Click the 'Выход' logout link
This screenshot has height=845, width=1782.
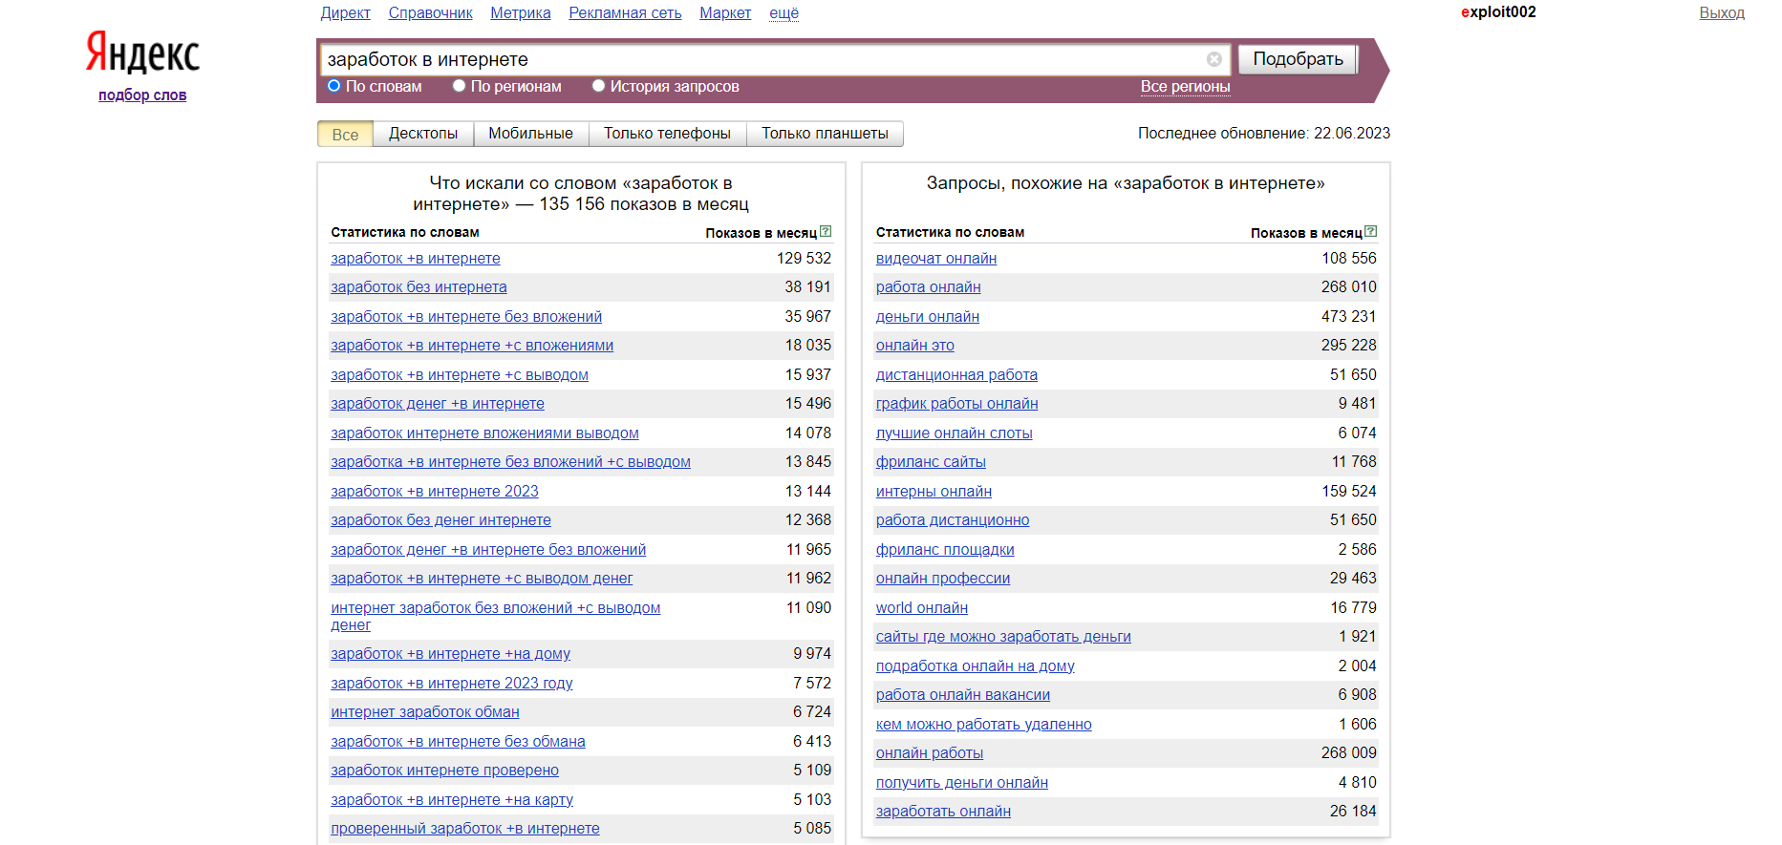click(x=1722, y=13)
